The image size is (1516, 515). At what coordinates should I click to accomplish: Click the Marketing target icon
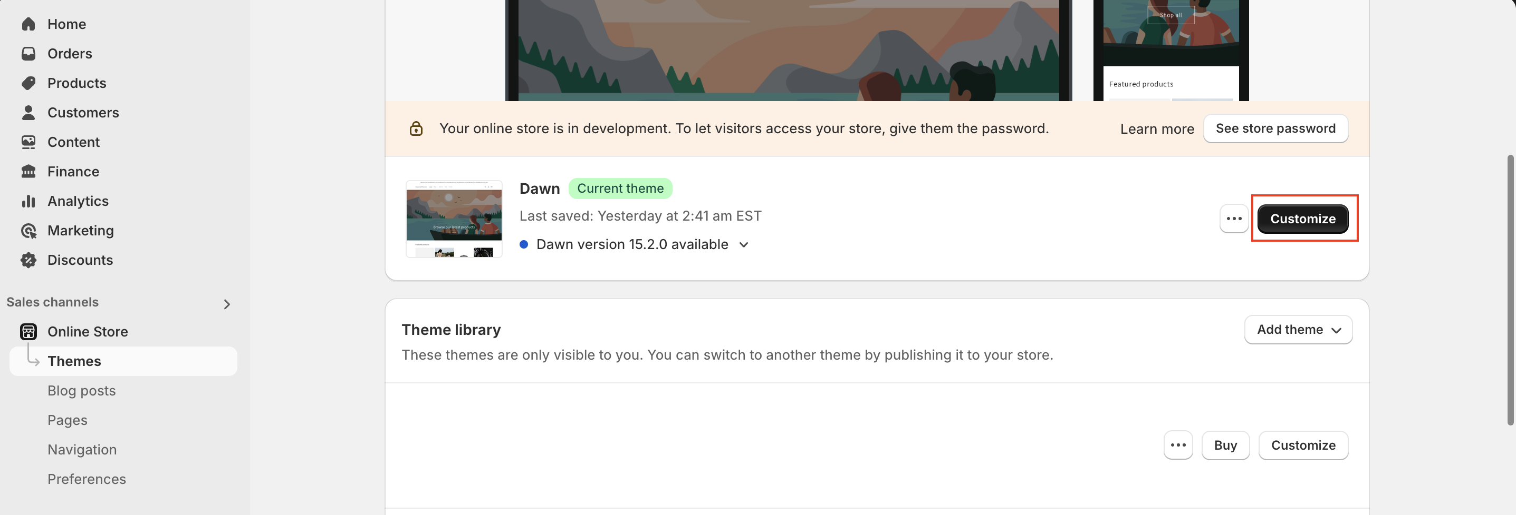point(28,230)
